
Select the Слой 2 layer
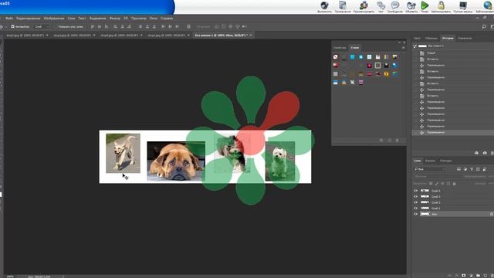tap(435, 202)
